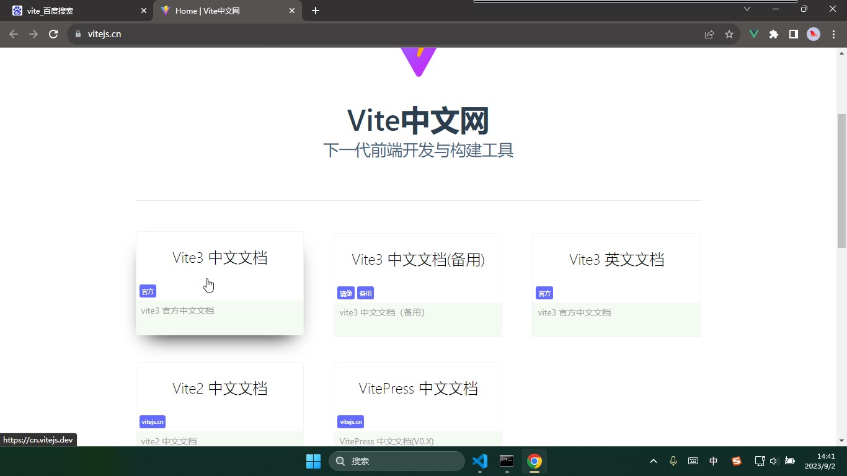Click the vitejs.cn badge under VitePress 中文文档
This screenshot has width=847, height=476.
pyautogui.click(x=351, y=422)
